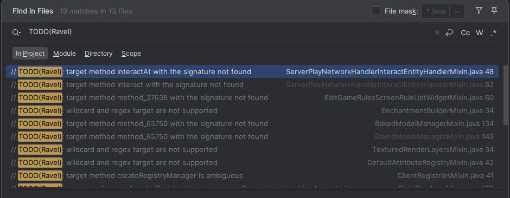Open the search history magnifier icon

[x=16, y=32]
